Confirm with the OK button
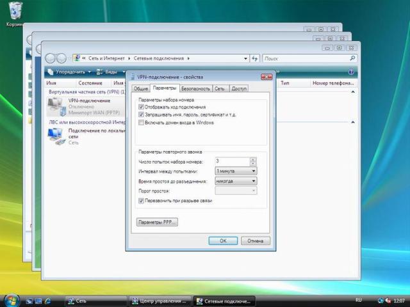The image size is (410, 307). pyautogui.click(x=223, y=240)
